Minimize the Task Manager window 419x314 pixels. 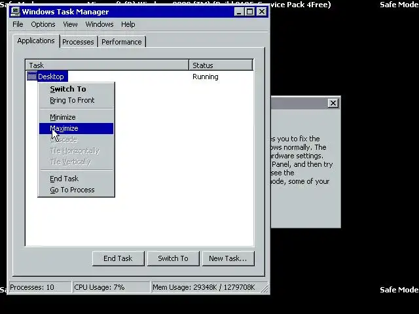239,12
